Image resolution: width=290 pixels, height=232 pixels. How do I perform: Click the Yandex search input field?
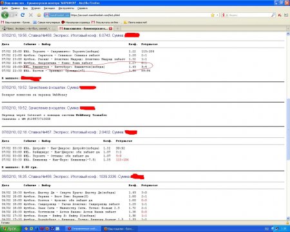click(x=249, y=15)
